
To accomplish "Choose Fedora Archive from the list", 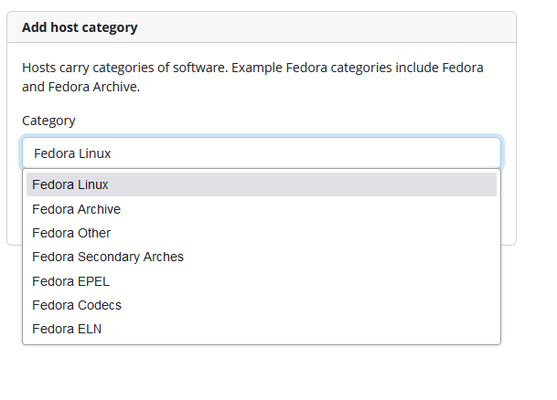I will [x=262, y=209].
